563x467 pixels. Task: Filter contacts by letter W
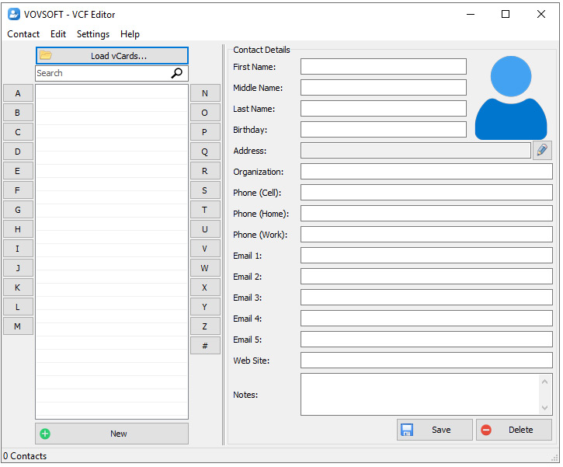pyautogui.click(x=205, y=268)
